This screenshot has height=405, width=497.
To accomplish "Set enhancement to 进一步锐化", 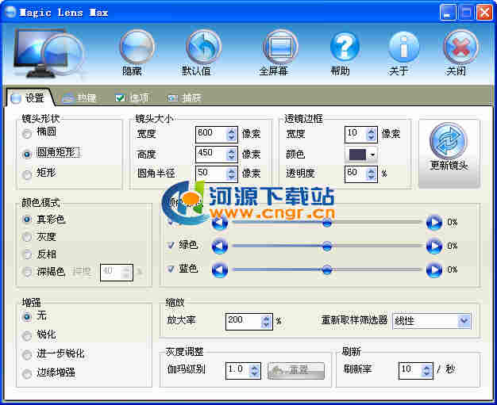I will 27,354.
